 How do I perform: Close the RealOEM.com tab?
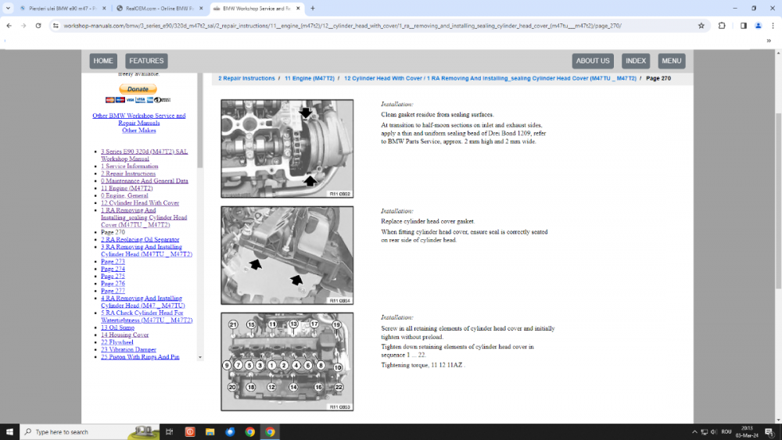point(201,9)
